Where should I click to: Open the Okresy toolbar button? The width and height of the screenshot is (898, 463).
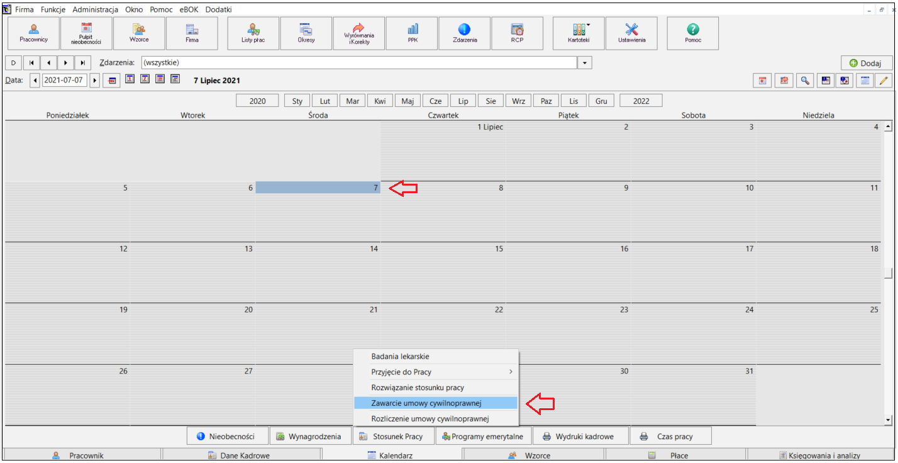pyautogui.click(x=306, y=33)
